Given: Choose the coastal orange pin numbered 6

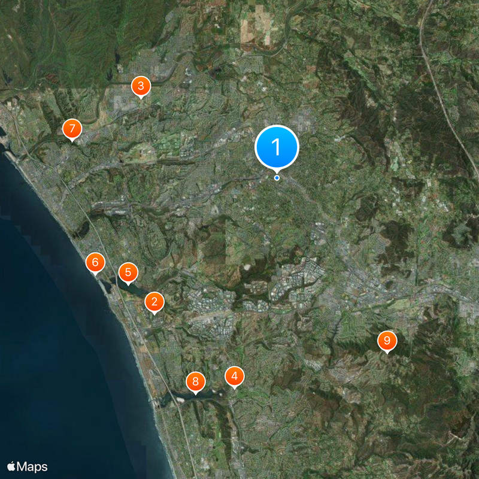Looking at the screenshot, I should (95, 262).
